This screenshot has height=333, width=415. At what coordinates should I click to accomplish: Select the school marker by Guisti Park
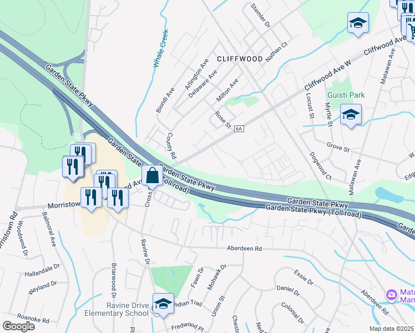click(x=351, y=115)
